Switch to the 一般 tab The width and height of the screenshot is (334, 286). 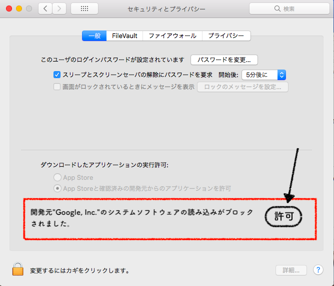point(94,36)
